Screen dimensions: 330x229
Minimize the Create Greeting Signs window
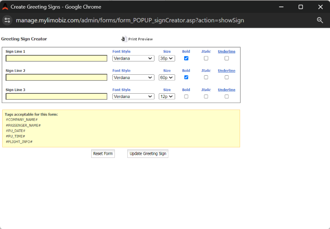[281, 7]
